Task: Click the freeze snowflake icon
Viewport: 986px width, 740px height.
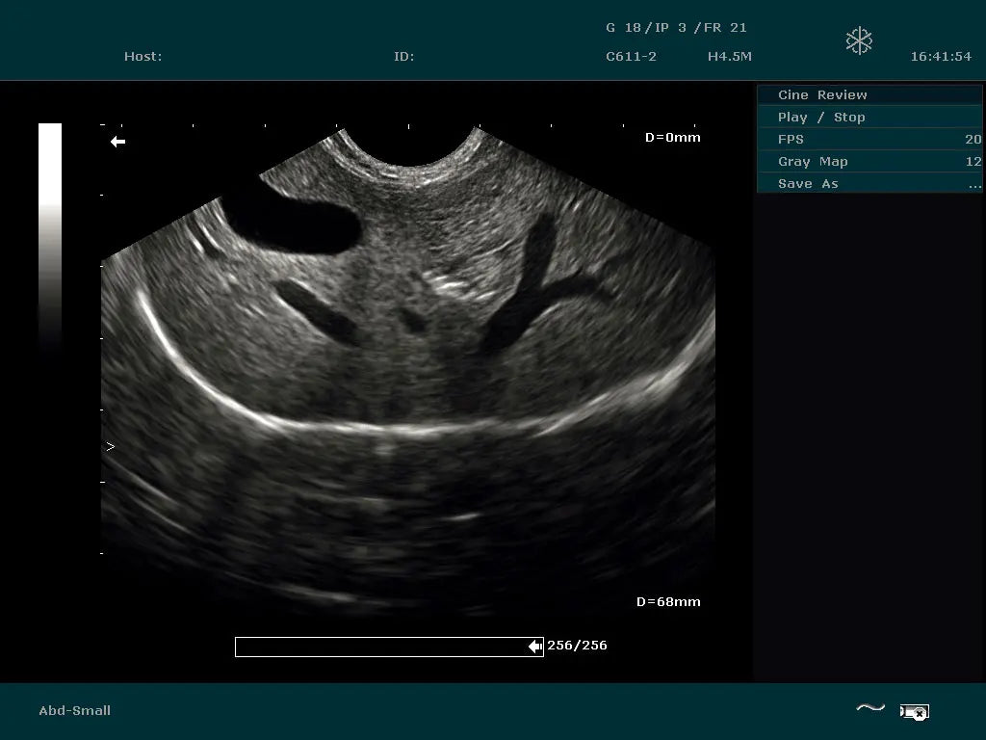Action: click(859, 40)
